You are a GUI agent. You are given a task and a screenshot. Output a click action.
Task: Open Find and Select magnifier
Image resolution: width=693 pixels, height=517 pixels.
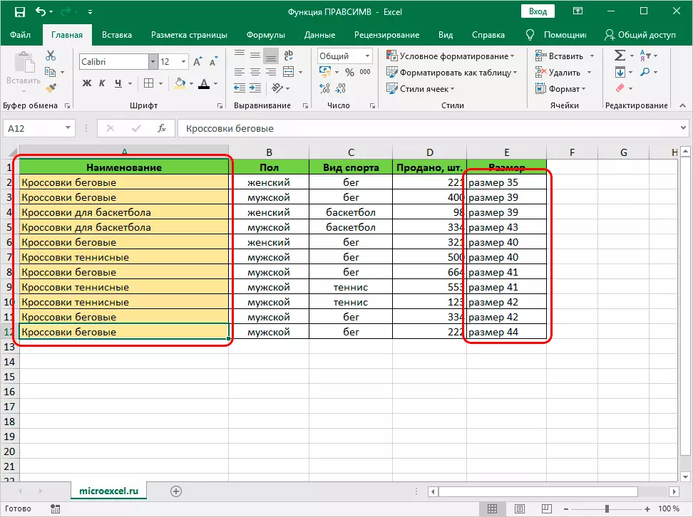click(645, 72)
